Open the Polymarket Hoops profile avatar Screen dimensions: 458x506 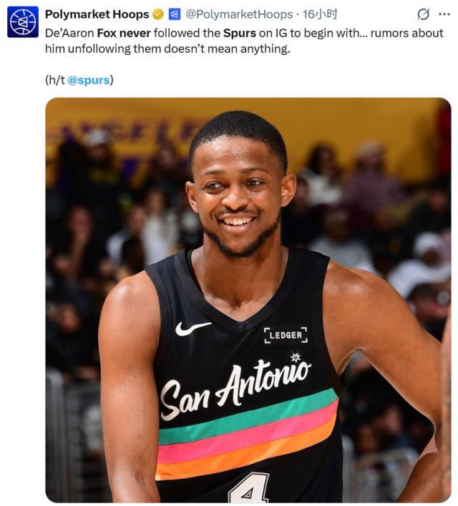tap(23, 22)
